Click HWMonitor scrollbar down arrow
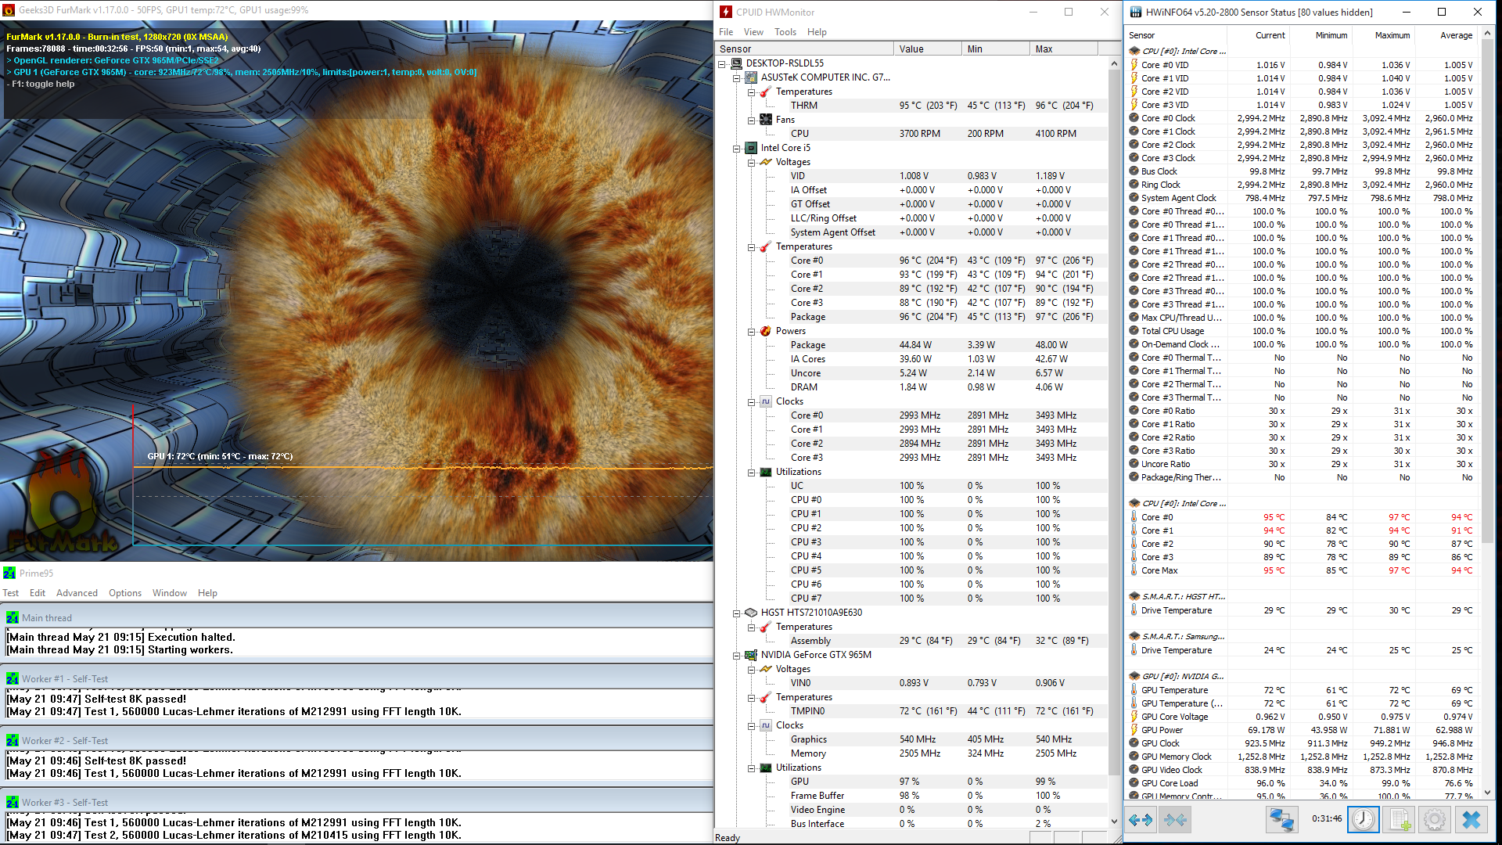This screenshot has height=845, width=1502. [1114, 821]
